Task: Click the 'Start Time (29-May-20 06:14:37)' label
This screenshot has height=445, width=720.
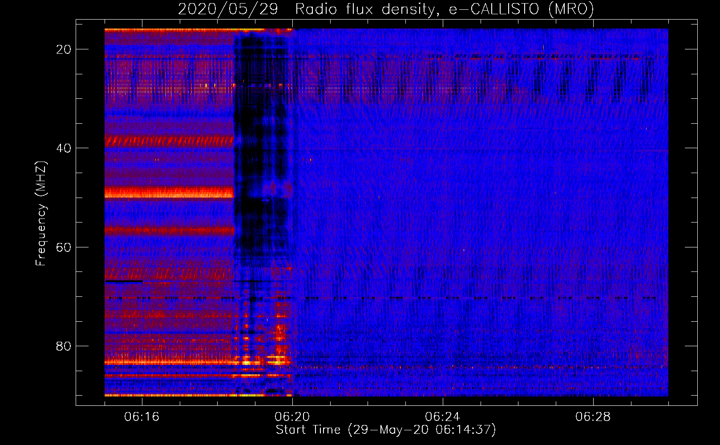Action: coord(386,430)
